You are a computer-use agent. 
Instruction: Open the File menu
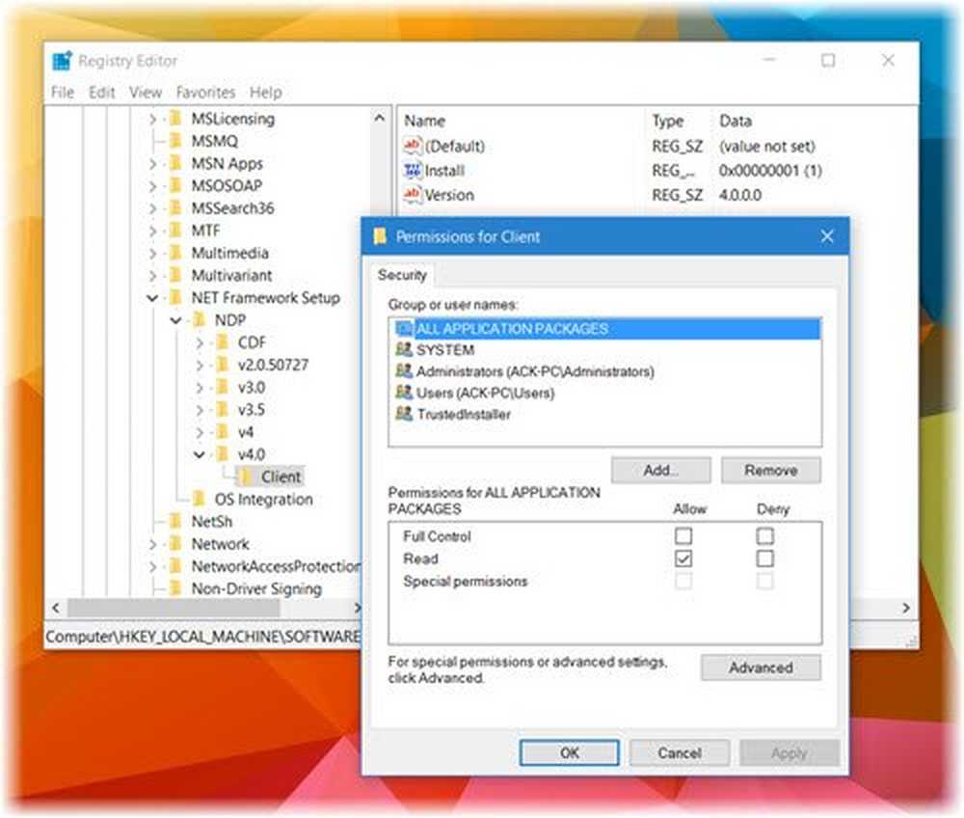click(x=62, y=93)
